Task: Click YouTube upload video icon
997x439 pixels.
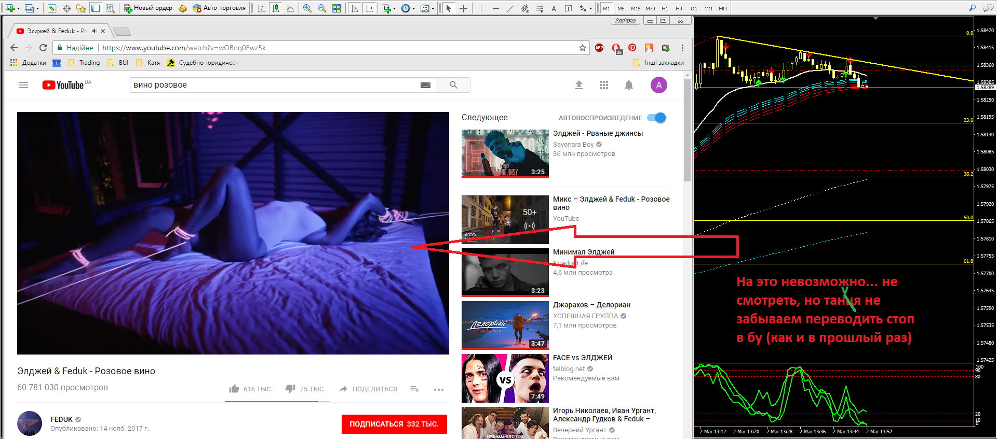Action: click(579, 85)
